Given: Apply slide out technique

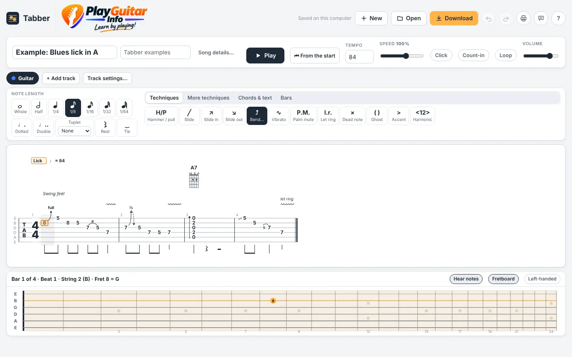Looking at the screenshot, I should 234,115.
